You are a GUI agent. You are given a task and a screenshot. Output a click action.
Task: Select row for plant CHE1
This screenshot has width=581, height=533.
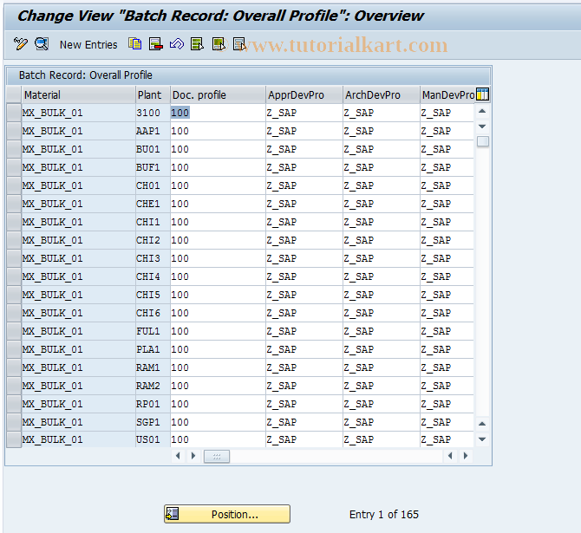click(x=14, y=204)
